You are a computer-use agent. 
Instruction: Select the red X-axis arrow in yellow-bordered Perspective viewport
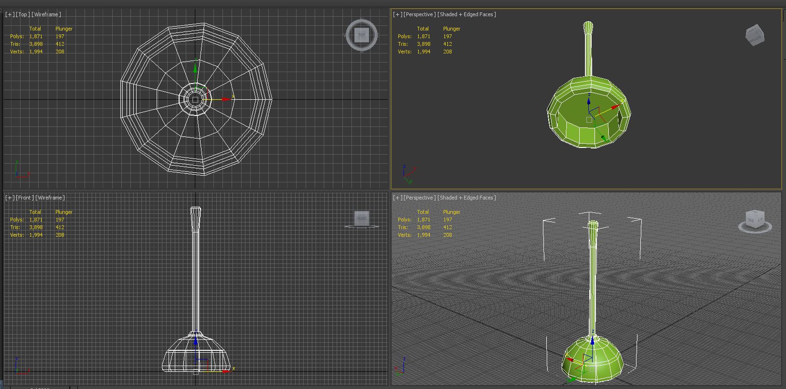click(x=615, y=107)
